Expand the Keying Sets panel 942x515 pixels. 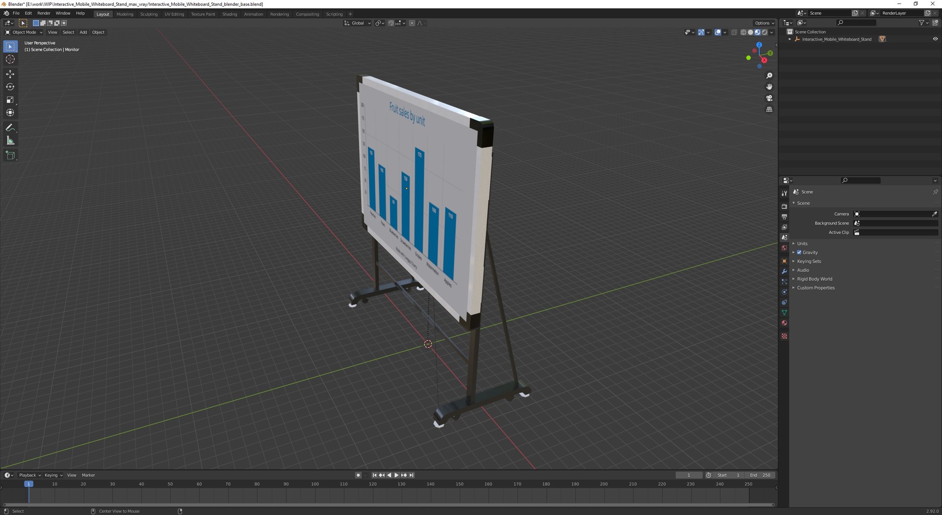(809, 261)
